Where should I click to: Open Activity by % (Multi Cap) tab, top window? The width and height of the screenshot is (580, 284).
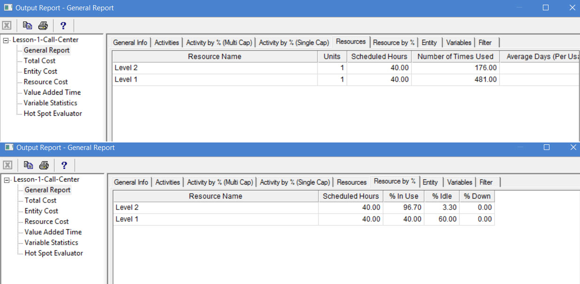click(219, 43)
